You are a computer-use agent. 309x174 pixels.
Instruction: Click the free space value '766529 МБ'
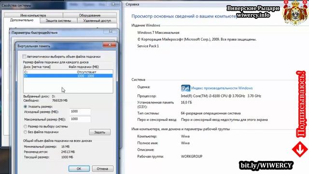click(x=60, y=101)
